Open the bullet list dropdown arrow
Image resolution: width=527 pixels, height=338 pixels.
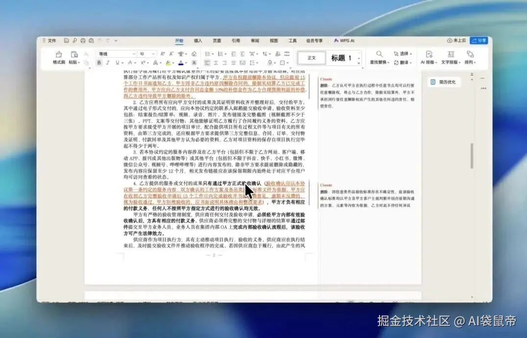pos(213,54)
